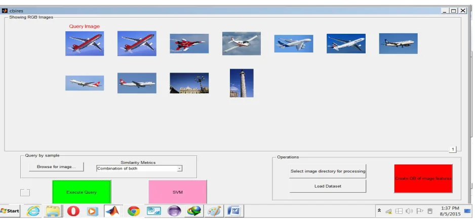
Task: Open Internet Download Manager globe icon
Action: pyautogui.click(x=194, y=211)
